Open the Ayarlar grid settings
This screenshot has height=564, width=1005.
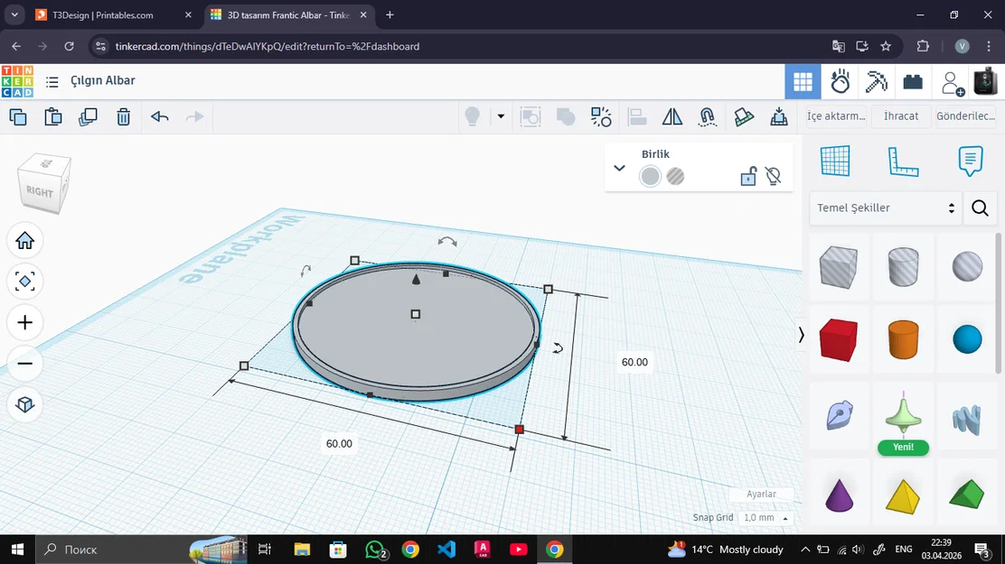coord(762,495)
